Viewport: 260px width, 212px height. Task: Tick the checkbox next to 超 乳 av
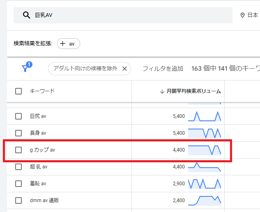(18, 167)
